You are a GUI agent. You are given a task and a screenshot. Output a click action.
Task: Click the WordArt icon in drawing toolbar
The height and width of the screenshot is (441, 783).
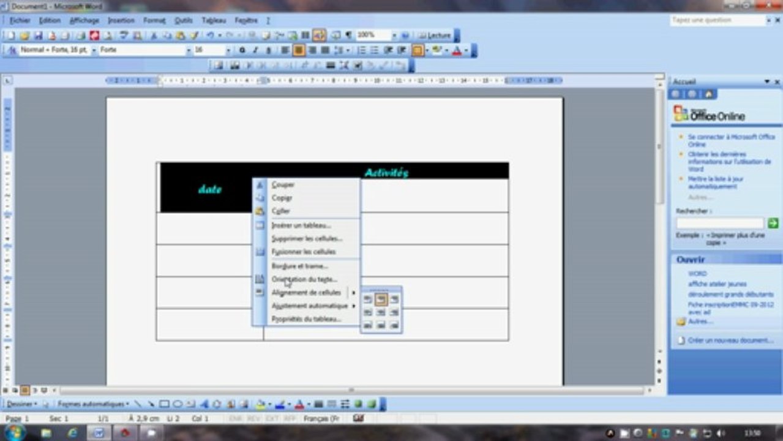(x=204, y=404)
